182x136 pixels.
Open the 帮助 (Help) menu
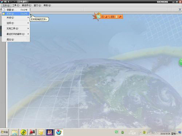47,5
